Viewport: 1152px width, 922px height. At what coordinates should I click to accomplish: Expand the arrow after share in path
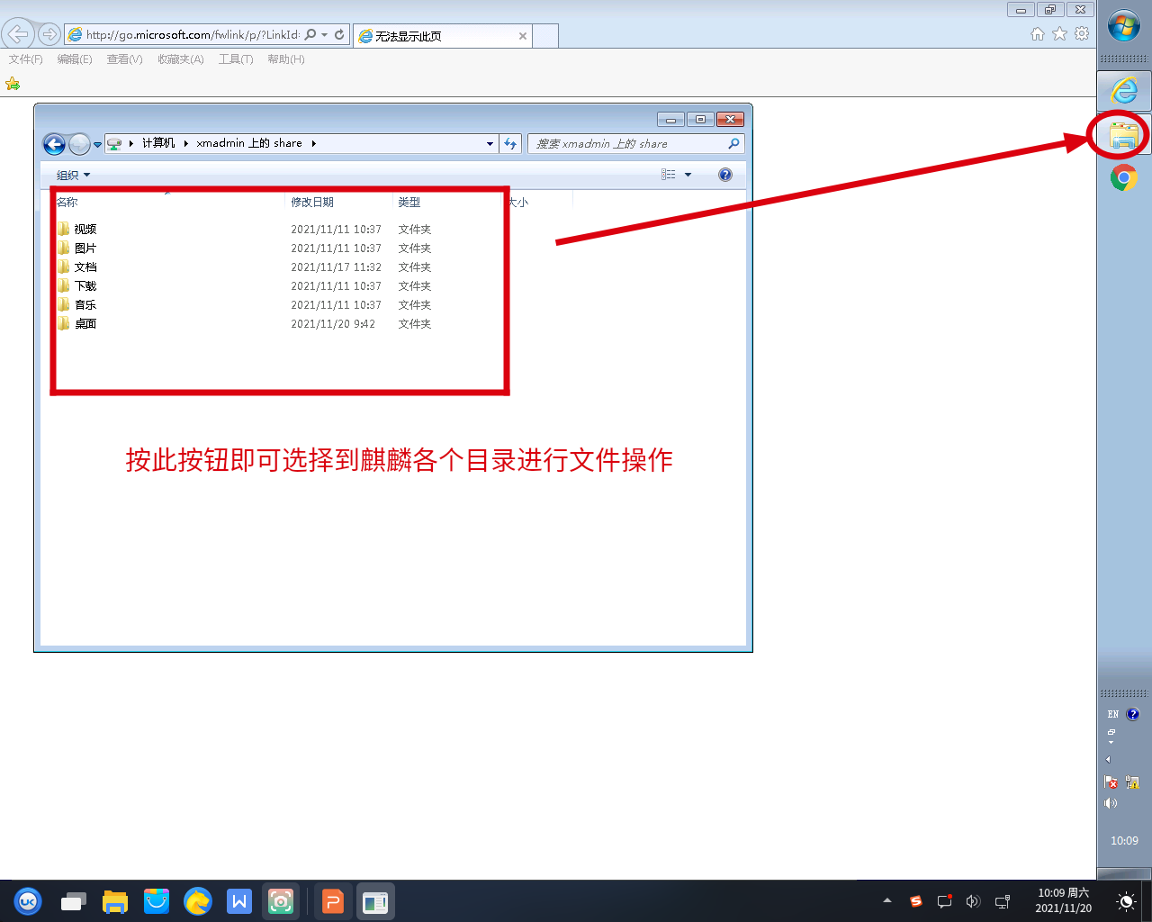pyautogui.click(x=313, y=143)
